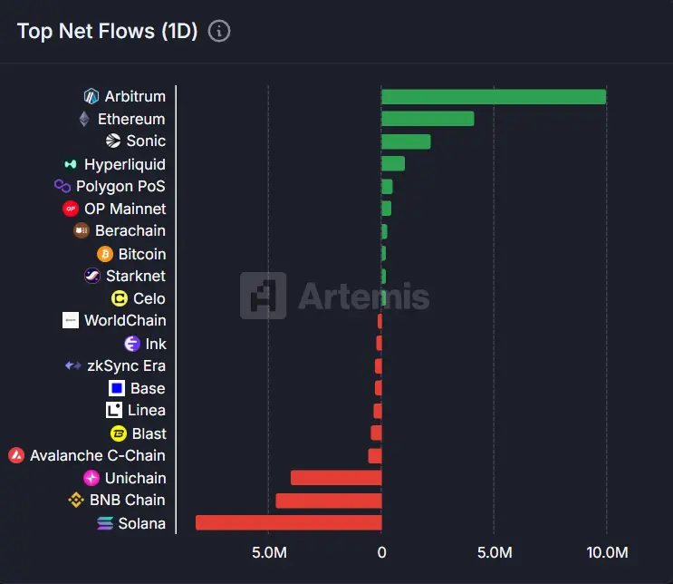Image resolution: width=673 pixels, height=584 pixels.
Task: Click the yellow Celo logo icon
Action: (x=120, y=298)
